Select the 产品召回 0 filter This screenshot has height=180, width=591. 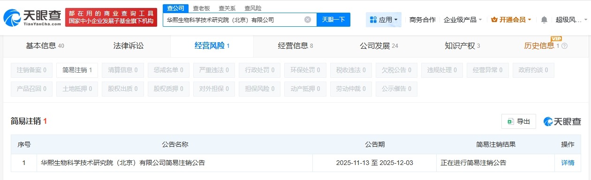click(31, 89)
